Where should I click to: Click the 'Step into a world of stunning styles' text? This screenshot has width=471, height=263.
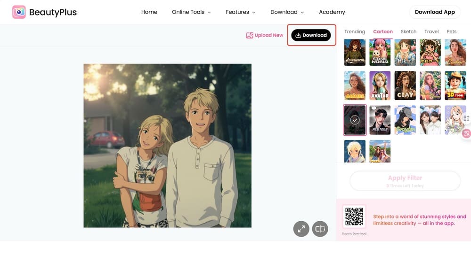[420, 220]
